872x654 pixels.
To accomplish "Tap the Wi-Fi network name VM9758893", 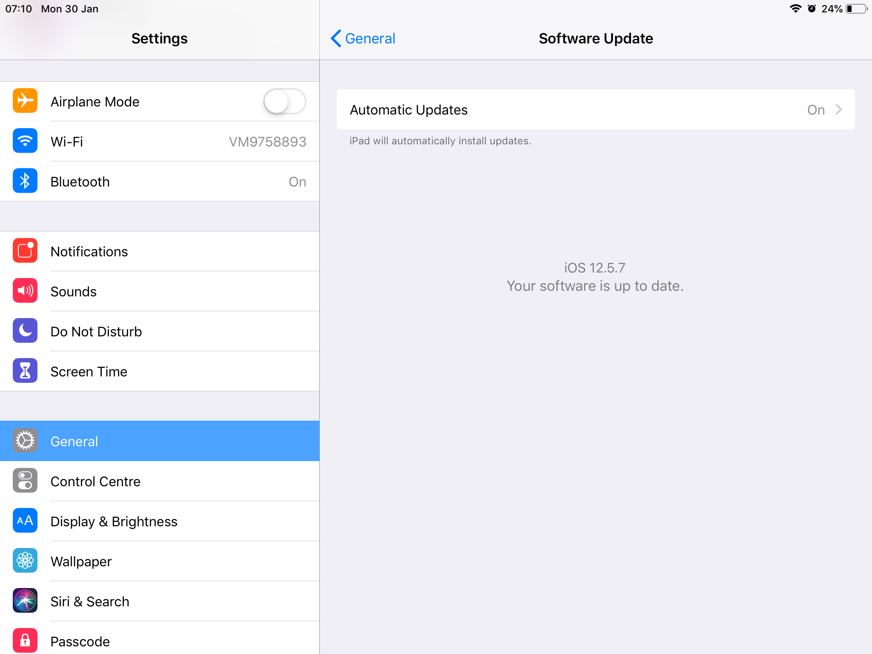I will pyautogui.click(x=267, y=141).
